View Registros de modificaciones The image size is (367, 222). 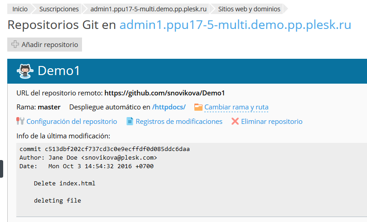click(179, 121)
